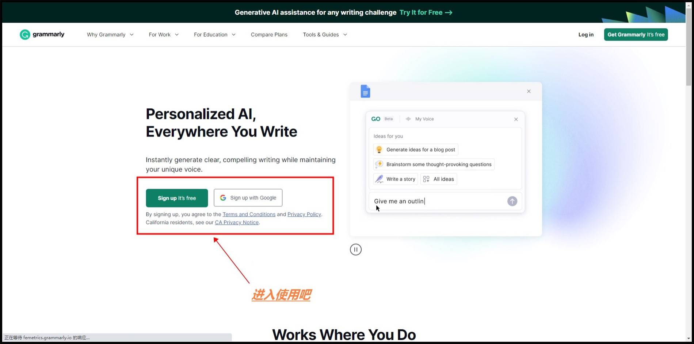Pause the demo animation
The image size is (694, 344).
click(x=356, y=250)
